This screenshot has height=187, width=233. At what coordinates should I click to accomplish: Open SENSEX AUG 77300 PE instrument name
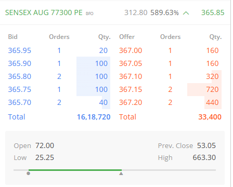point(44,12)
